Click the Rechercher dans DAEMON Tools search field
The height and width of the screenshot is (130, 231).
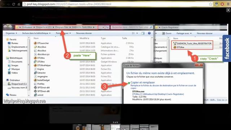coord(130,27)
